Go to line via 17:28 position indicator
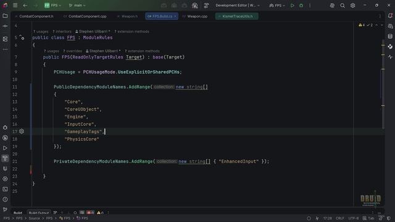The width and height of the screenshot is (395, 222). (327, 218)
